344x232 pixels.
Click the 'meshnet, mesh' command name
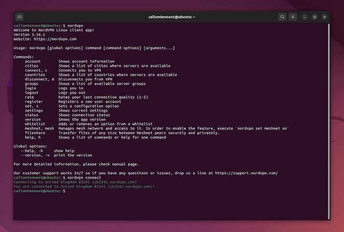pyautogui.click(x=39, y=128)
